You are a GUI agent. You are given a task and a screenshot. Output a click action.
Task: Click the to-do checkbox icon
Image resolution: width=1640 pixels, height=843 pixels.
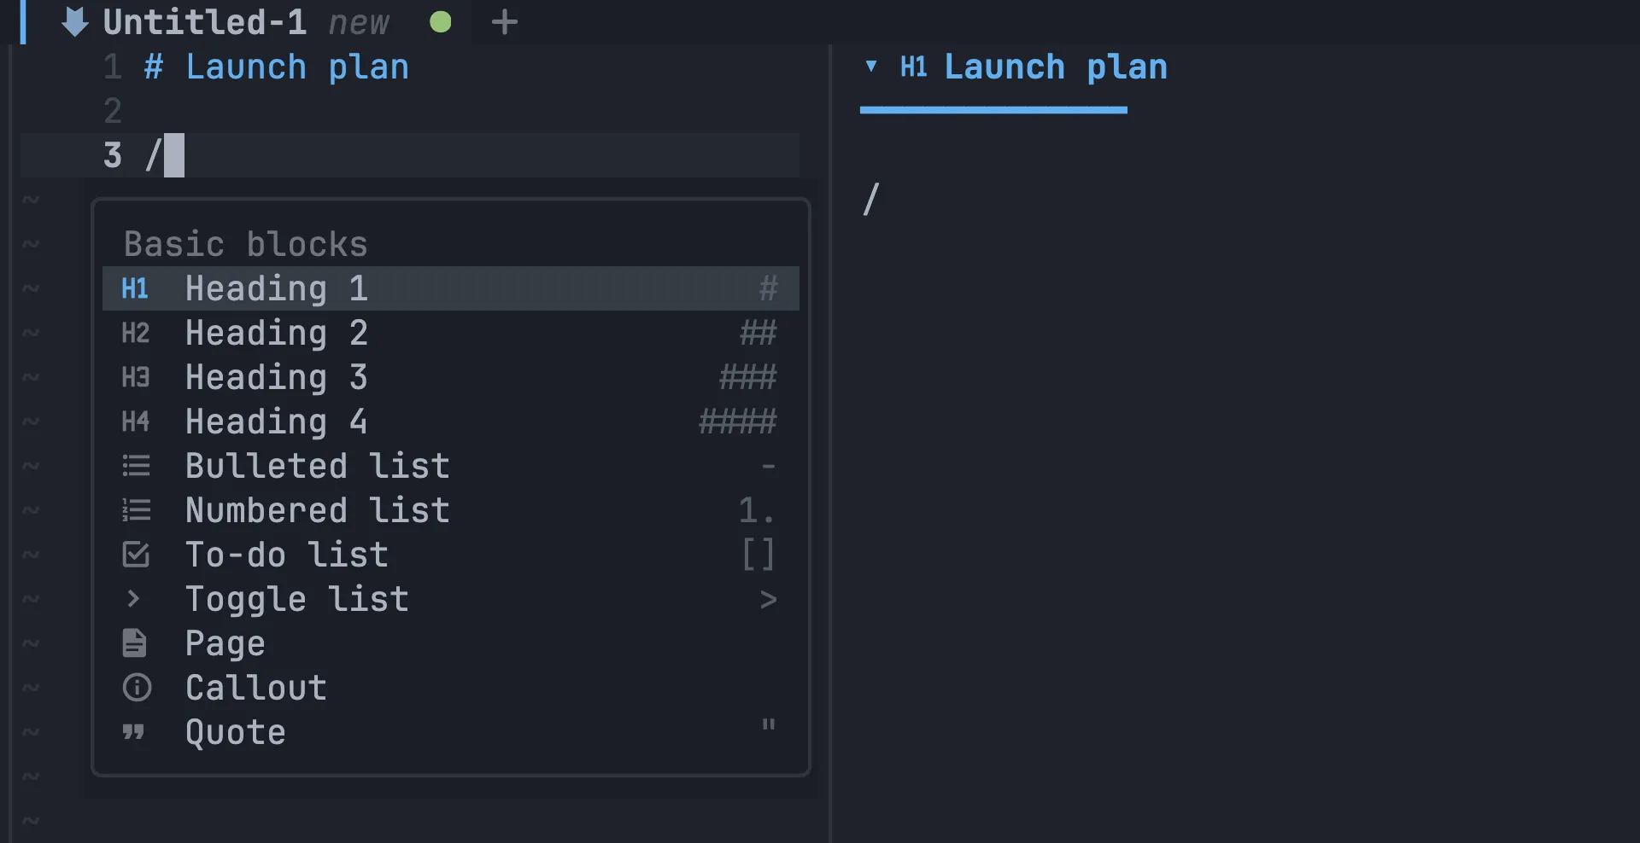136,555
